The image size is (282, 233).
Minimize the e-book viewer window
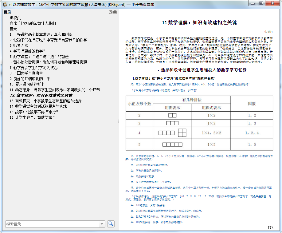(253, 3)
